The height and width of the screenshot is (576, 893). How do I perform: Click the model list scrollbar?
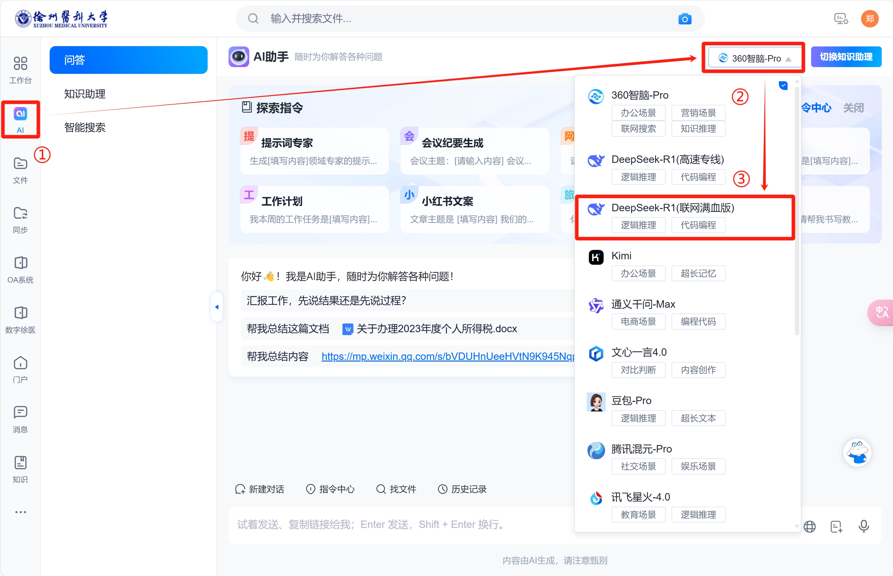coord(797,211)
